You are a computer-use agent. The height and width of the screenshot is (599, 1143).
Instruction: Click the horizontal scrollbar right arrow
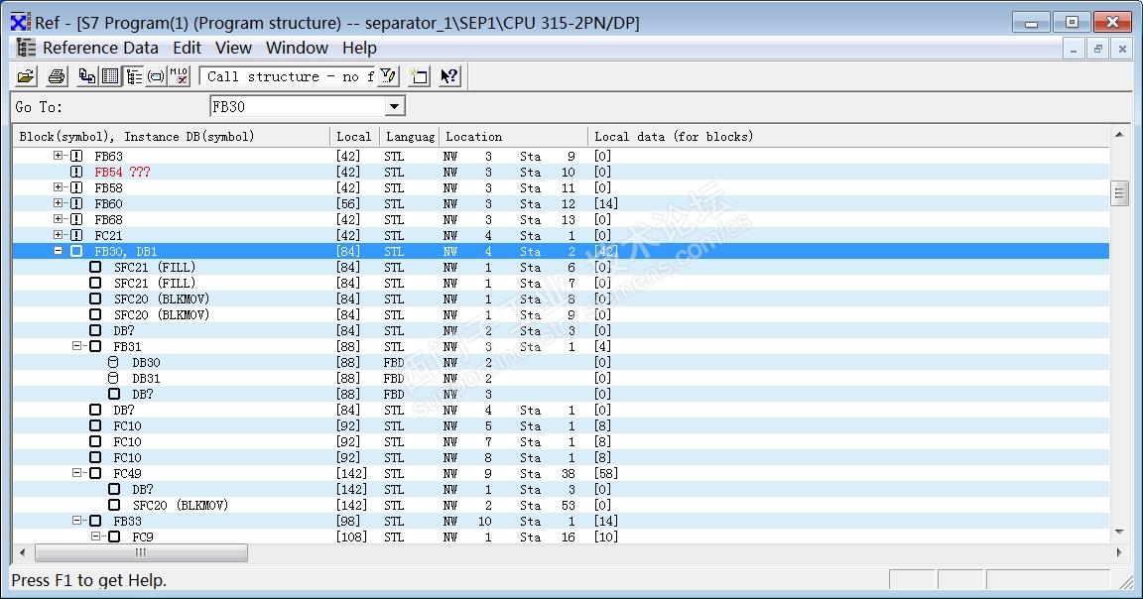coord(1119,553)
